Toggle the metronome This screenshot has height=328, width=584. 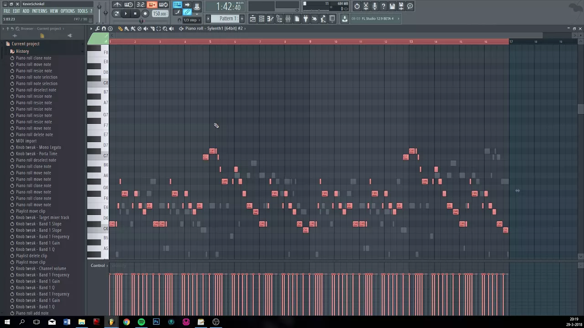point(117,5)
